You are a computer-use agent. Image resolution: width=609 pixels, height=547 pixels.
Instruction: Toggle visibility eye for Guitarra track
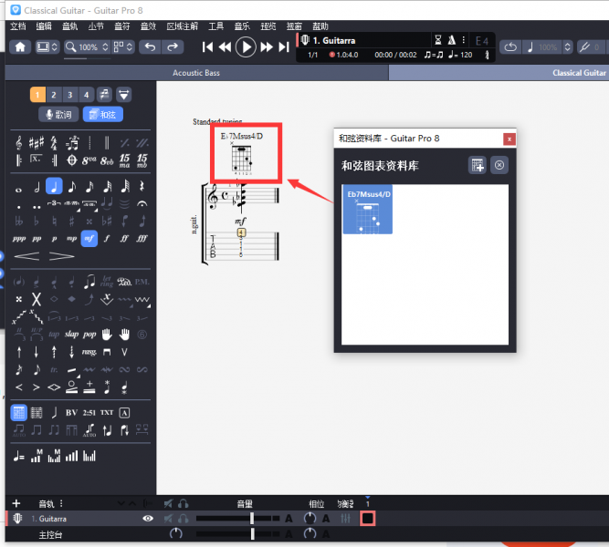(x=148, y=519)
